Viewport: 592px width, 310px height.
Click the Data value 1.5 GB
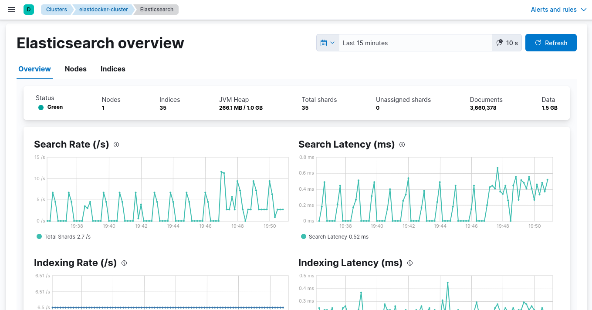tap(549, 108)
